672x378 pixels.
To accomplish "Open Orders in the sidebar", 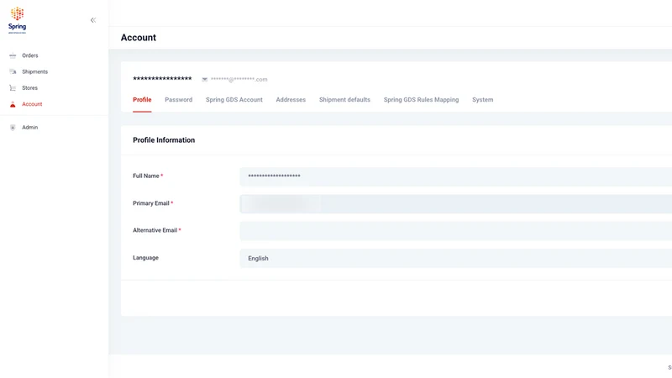I will pyautogui.click(x=30, y=55).
